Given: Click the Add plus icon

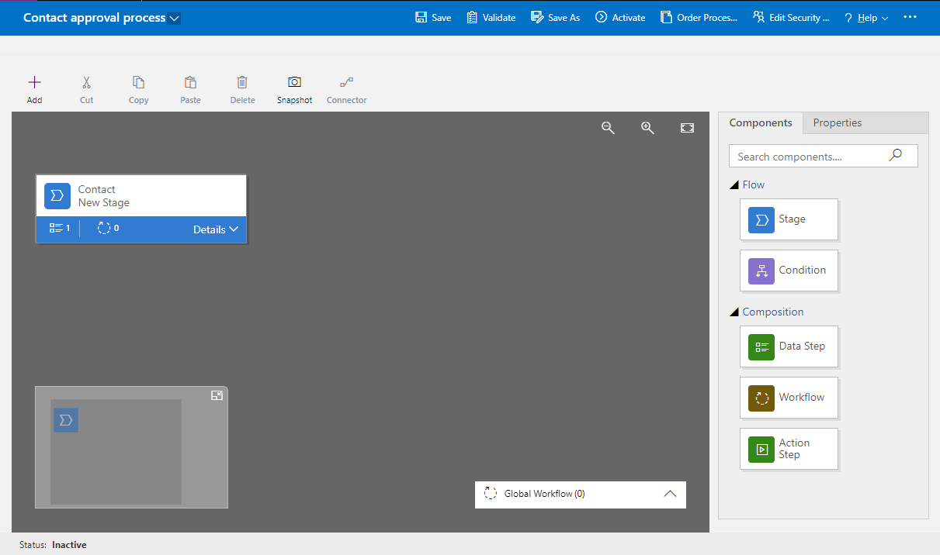Looking at the screenshot, I should (x=34, y=82).
